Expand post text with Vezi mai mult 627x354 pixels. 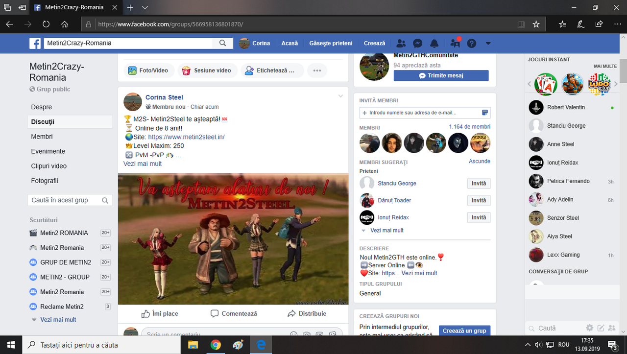coord(143,164)
